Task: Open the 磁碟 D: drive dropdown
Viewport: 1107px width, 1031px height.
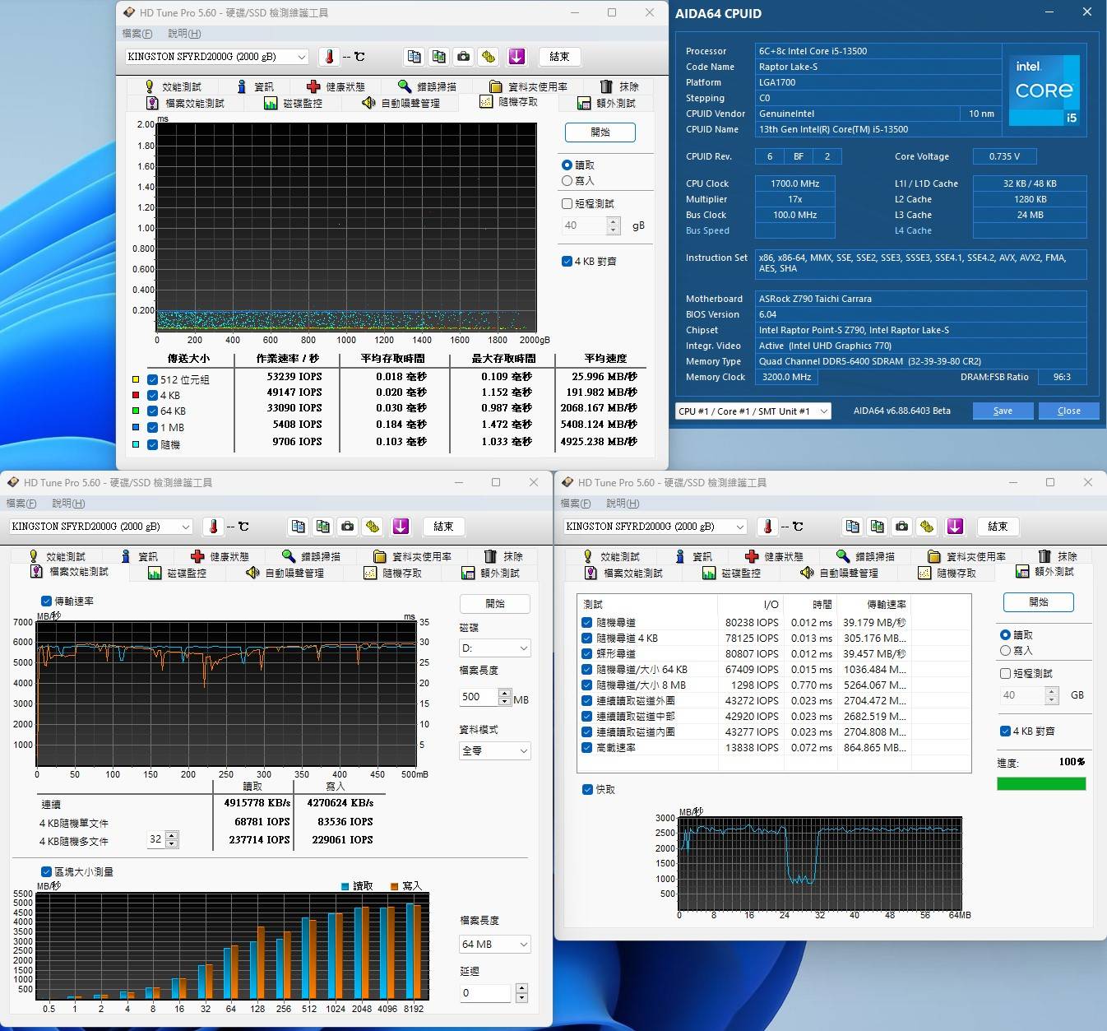Action: click(x=494, y=648)
